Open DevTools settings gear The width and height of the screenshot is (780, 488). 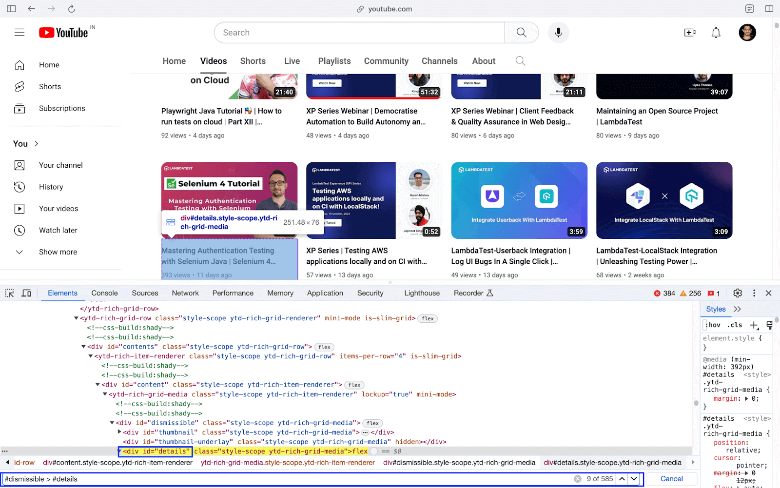point(738,293)
